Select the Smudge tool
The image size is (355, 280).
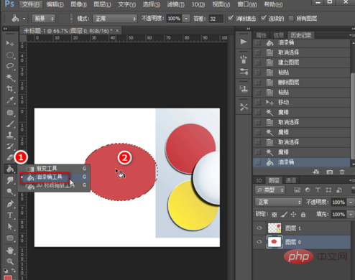point(10,180)
